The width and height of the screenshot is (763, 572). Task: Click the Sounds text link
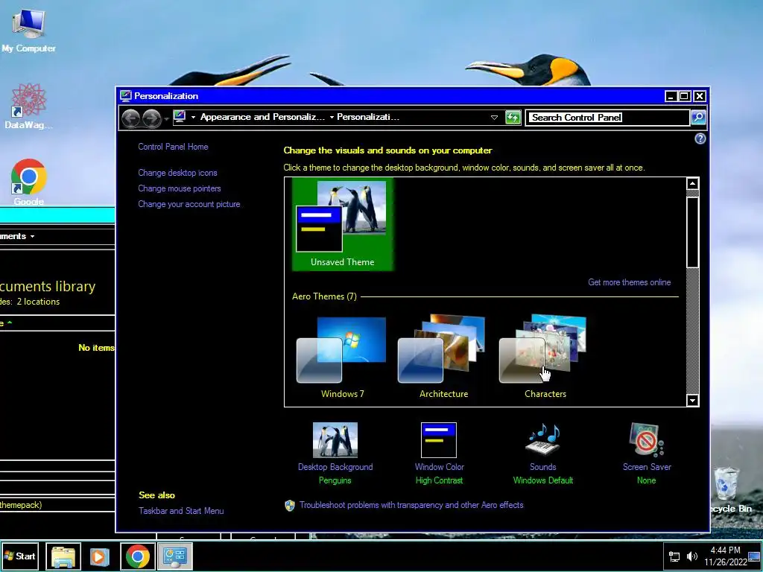[542, 467]
